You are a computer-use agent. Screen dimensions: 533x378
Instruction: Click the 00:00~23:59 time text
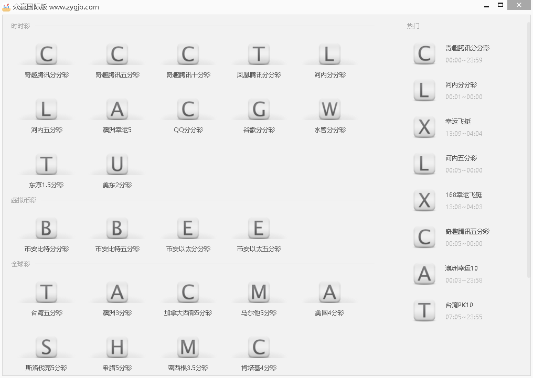(464, 60)
